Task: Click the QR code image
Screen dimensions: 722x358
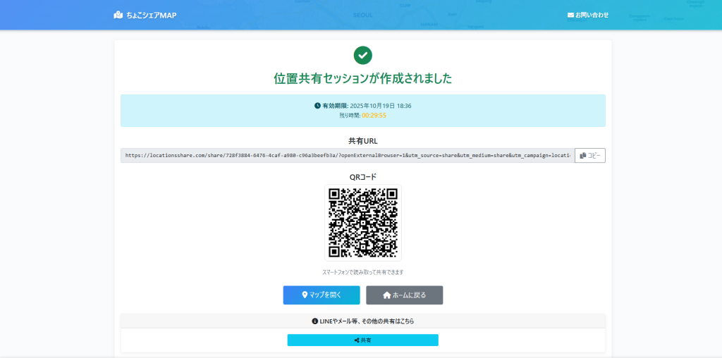Action: 362,223
